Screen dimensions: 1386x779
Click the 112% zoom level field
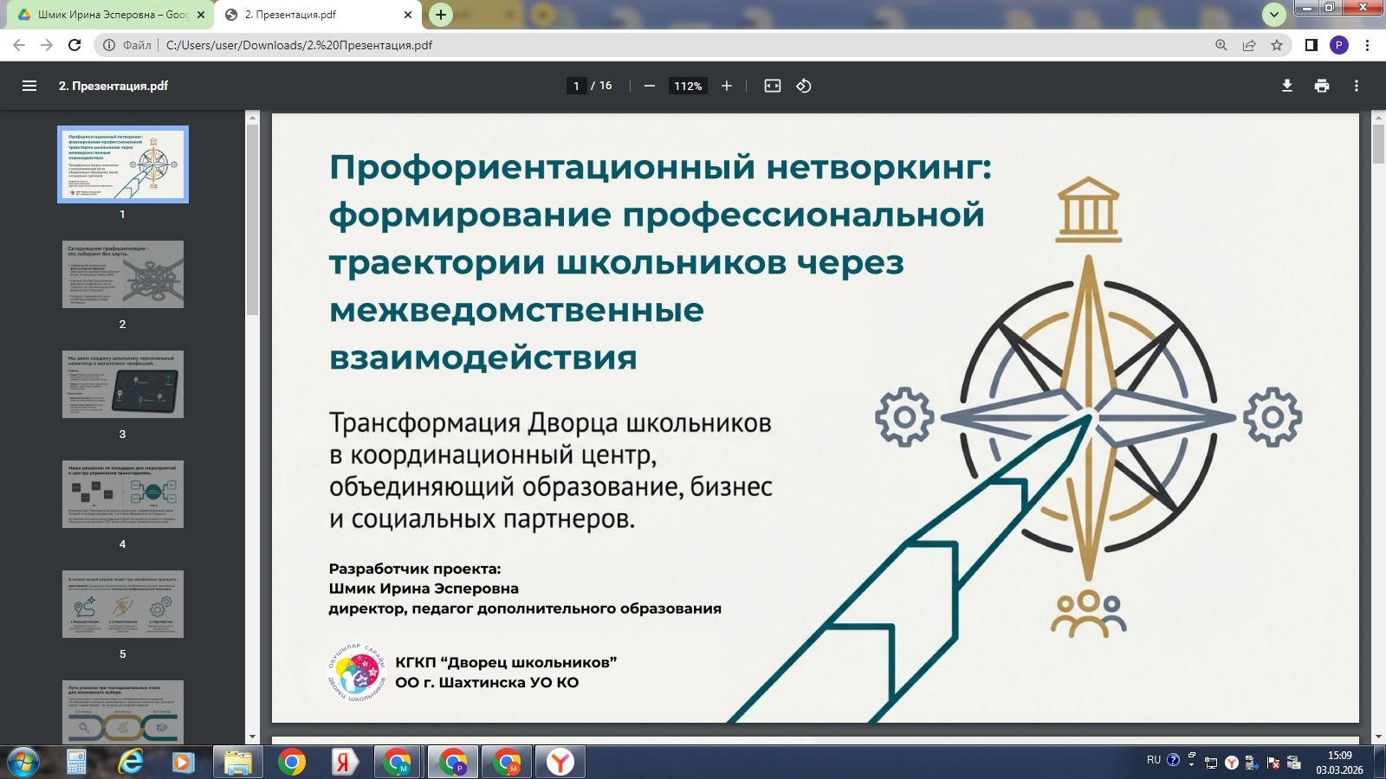pos(688,86)
